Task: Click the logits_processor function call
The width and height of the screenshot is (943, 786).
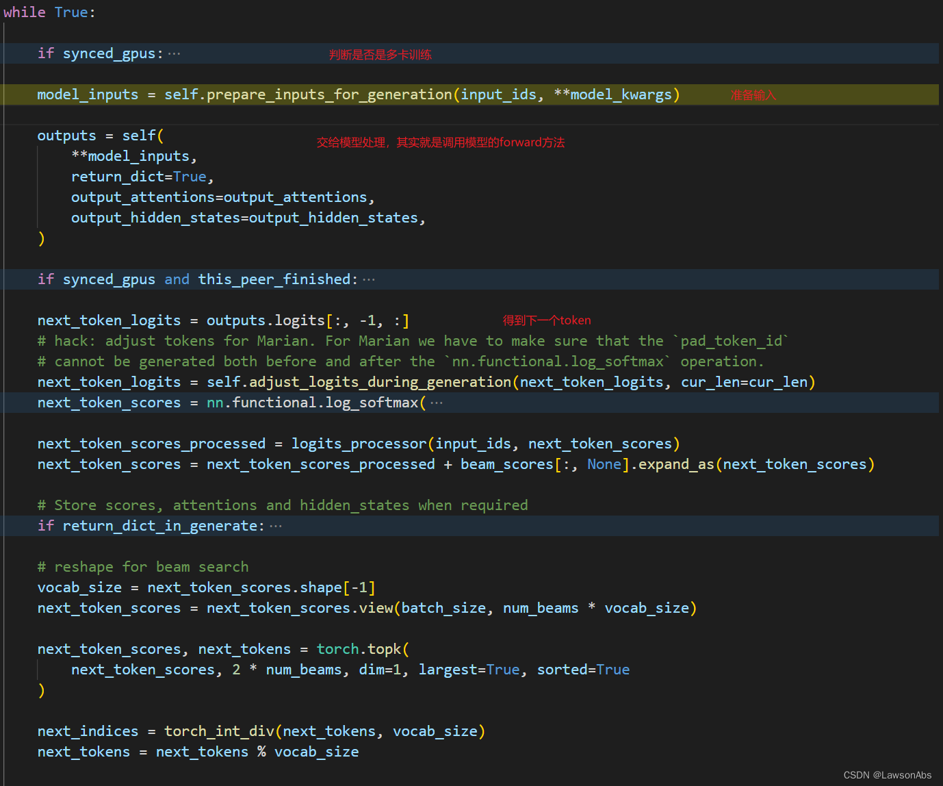Action: click(359, 444)
